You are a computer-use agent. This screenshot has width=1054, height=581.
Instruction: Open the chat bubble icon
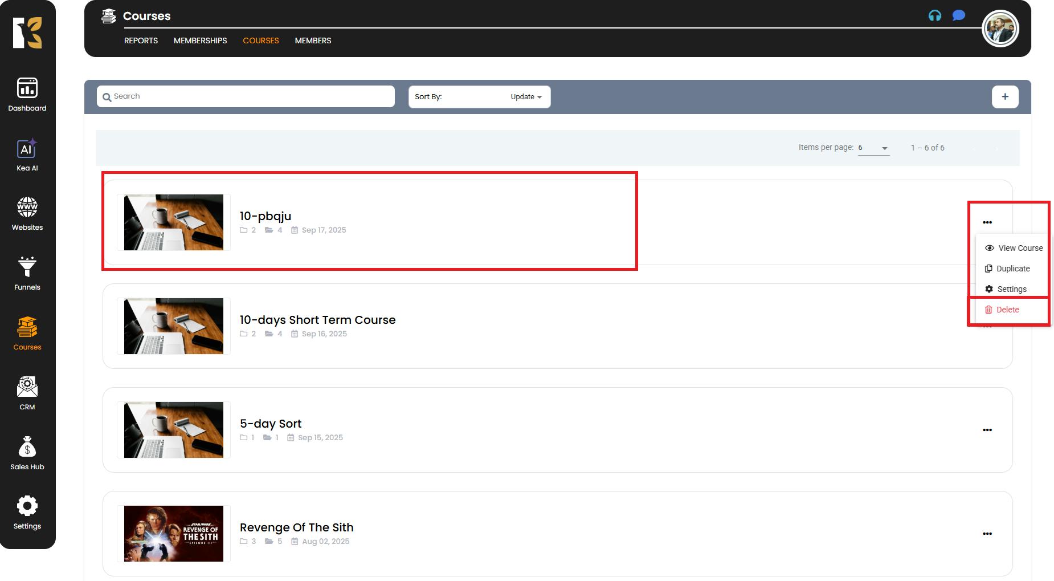point(958,16)
